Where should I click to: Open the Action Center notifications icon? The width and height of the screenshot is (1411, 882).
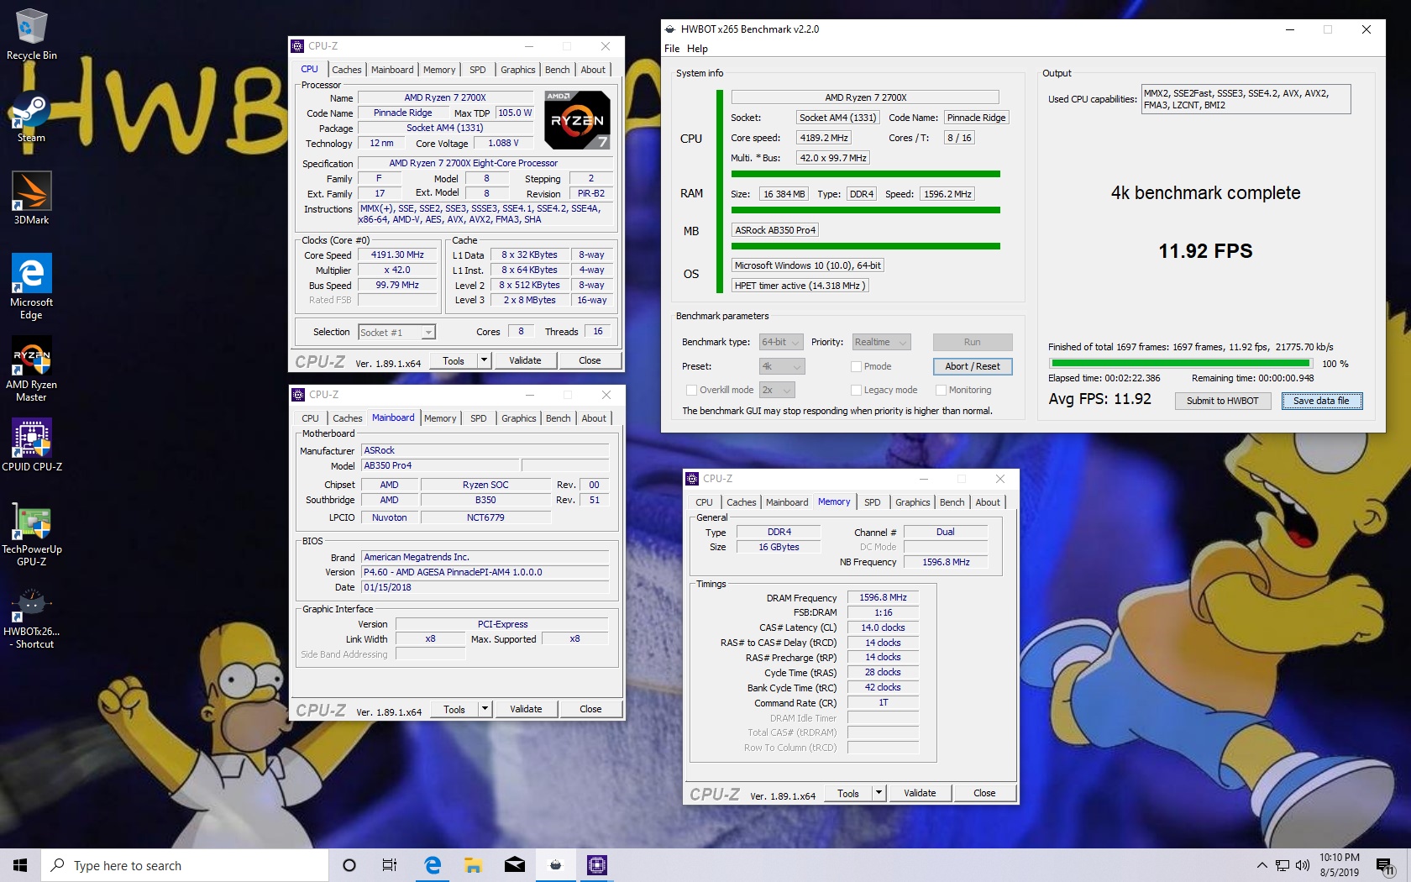[1386, 866]
